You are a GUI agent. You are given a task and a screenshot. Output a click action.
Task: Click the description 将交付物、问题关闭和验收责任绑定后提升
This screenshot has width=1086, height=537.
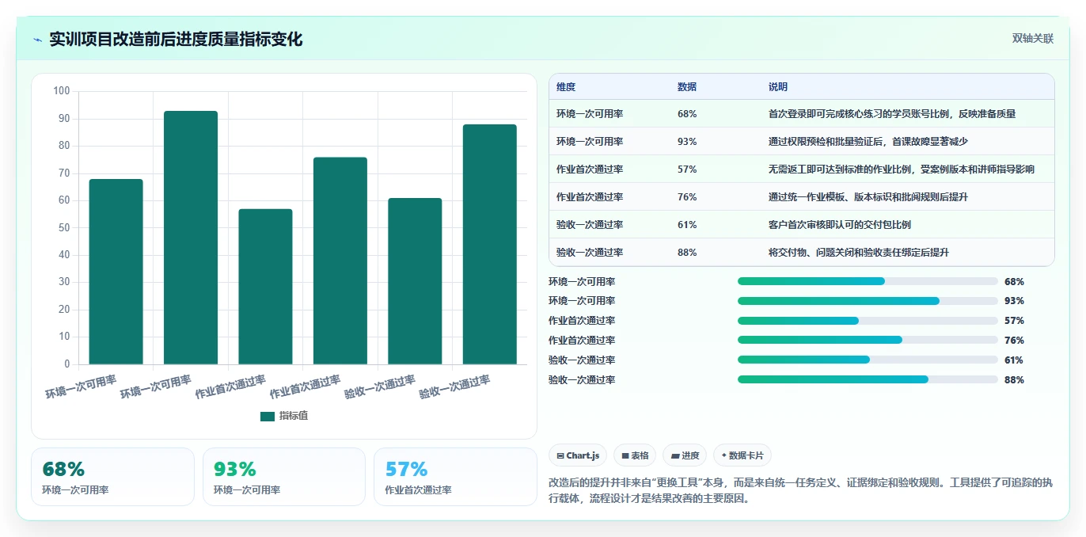click(859, 253)
